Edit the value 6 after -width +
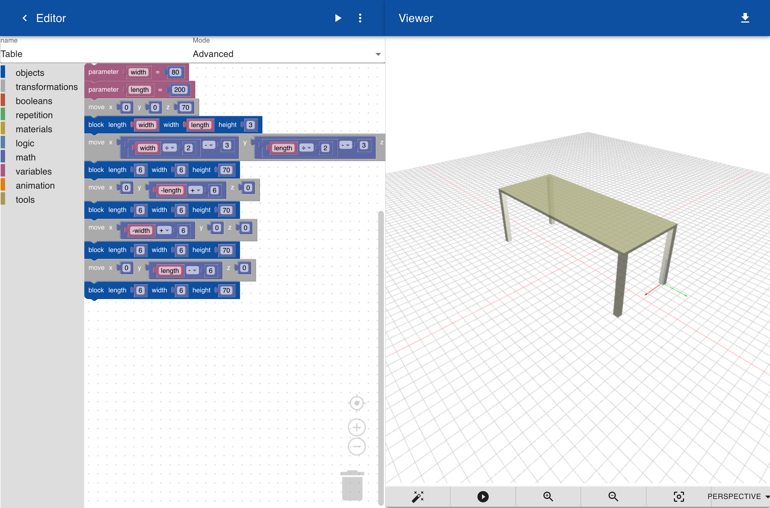Image resolution: width=770 pixels, height=508 pixels. click(183, 230)
